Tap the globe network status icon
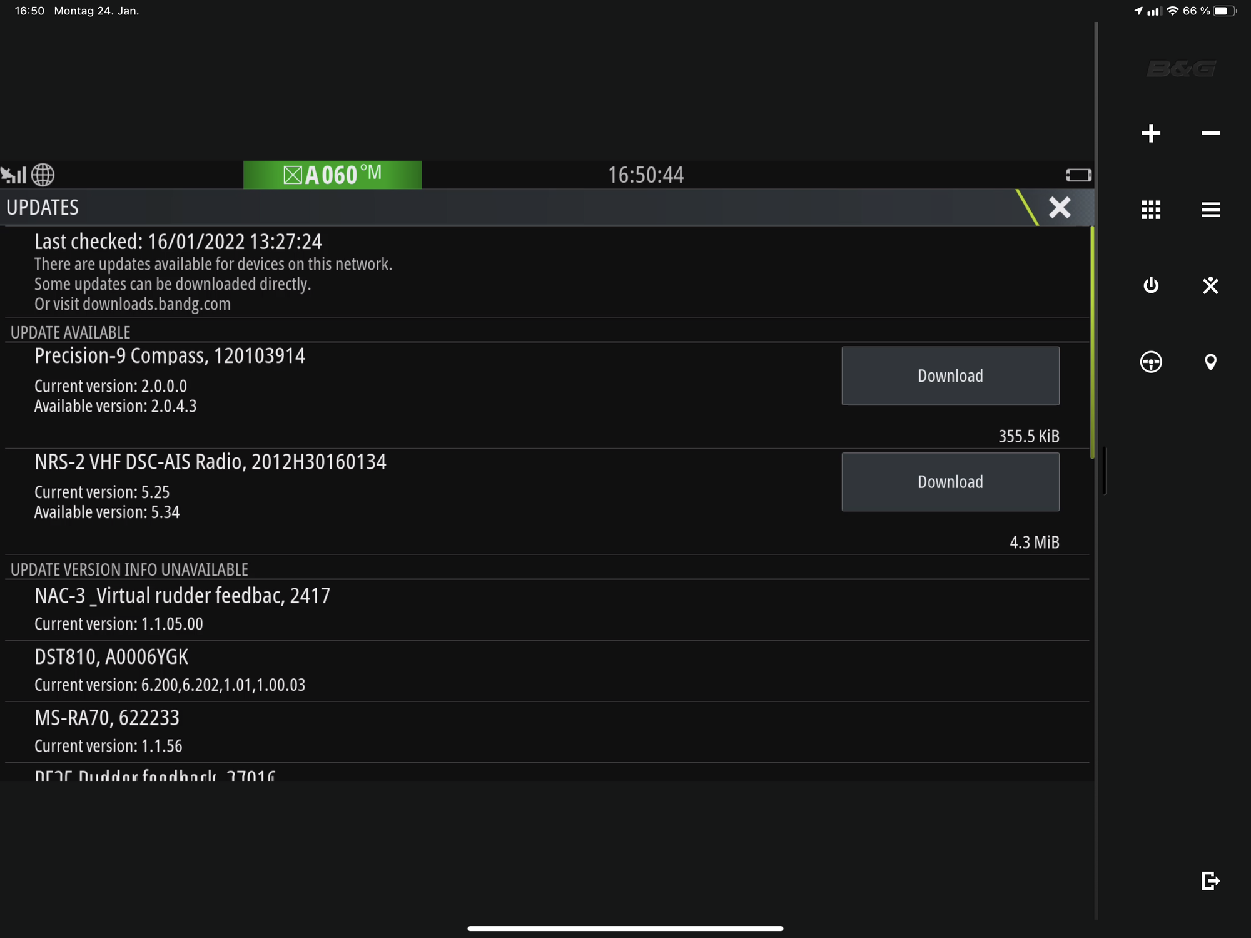The height and width of the screenshot is (938, 1251). coord(43,175)
